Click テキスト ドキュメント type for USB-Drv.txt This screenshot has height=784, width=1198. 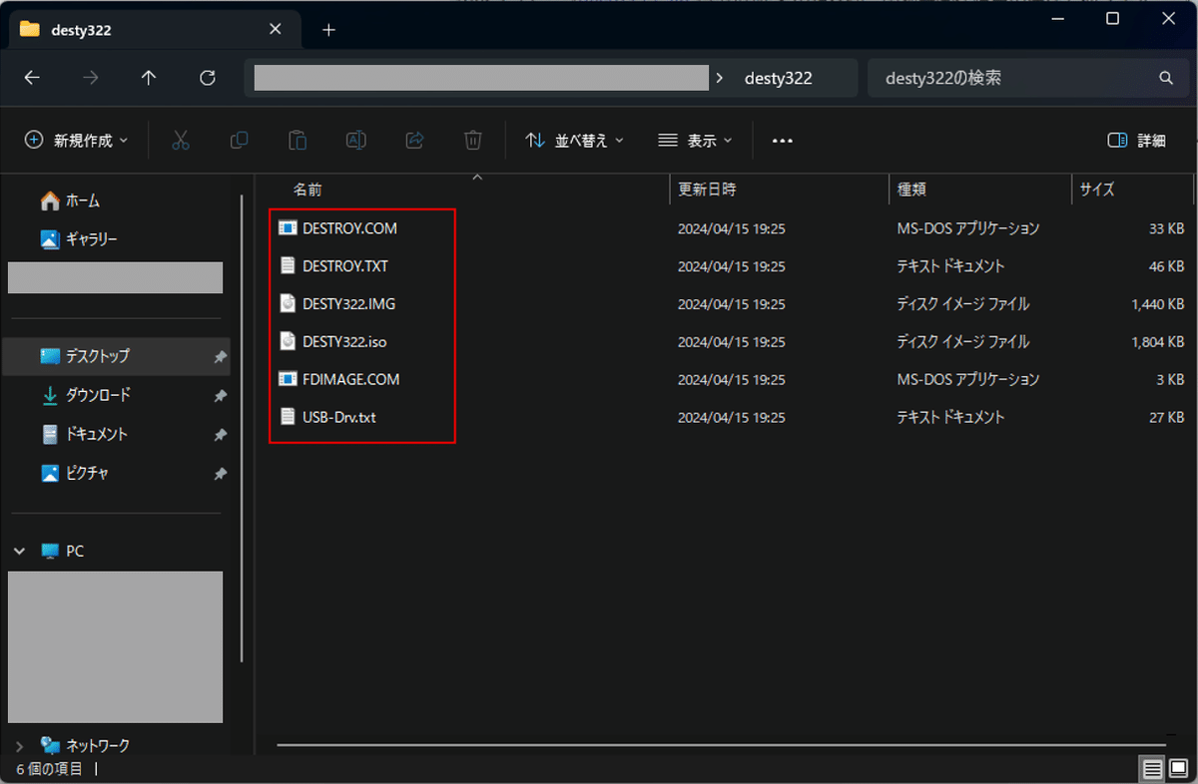(x=951, y=417)
